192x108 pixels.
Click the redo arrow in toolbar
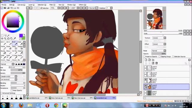[31, 8]
